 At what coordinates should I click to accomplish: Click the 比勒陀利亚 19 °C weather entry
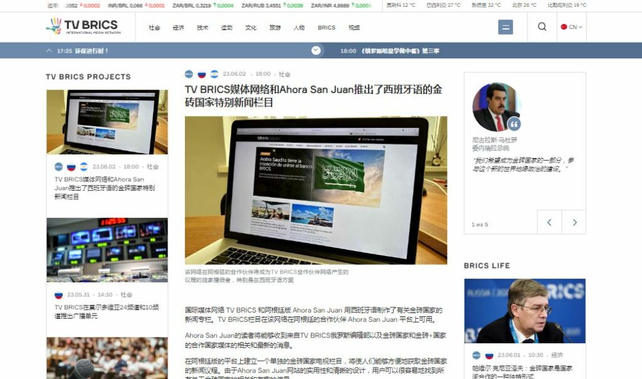pos(567,5)
